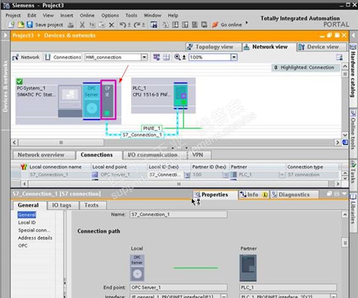Image resolution: width=358 pixels, height=298 pixels.
Task: Click the filter icon in connections table header
Action: 24,167
